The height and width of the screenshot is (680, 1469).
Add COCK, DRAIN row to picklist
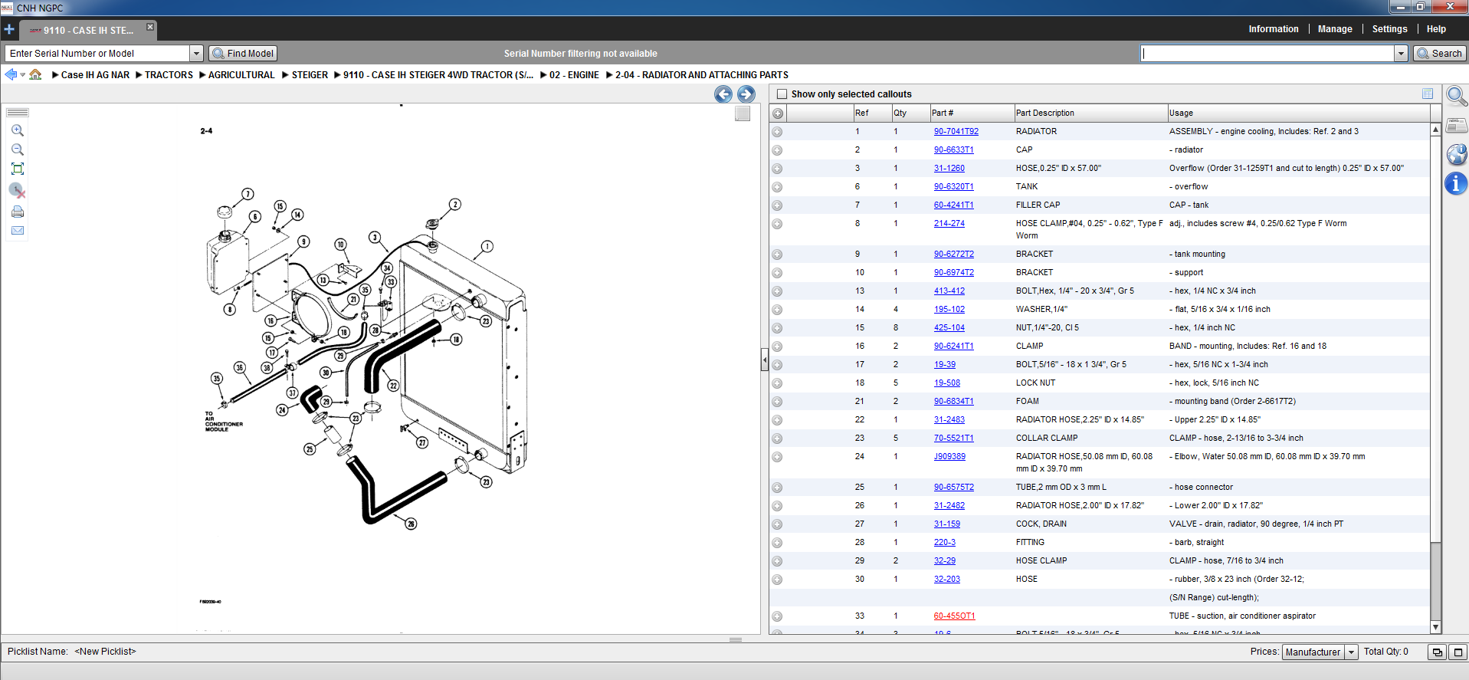777,524
